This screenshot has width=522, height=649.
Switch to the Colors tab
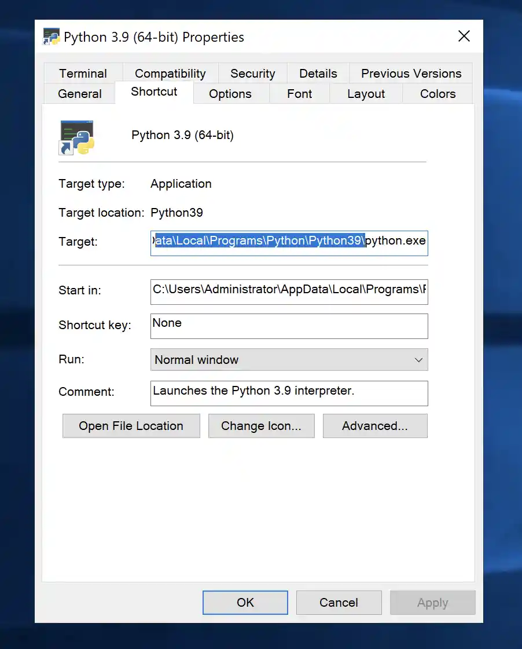point(438,94)
